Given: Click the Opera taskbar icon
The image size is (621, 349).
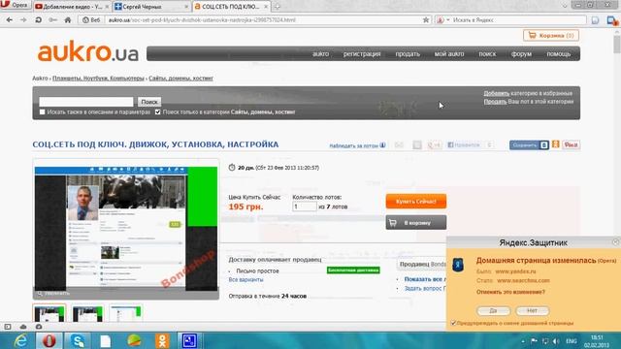Looking at the screenshot, I should (x=49, y=340).
